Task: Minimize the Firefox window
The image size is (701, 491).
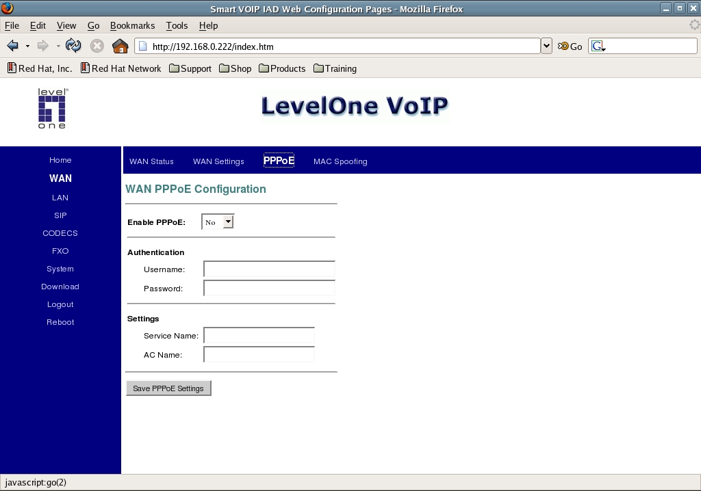Action: [x=666, y=8]
